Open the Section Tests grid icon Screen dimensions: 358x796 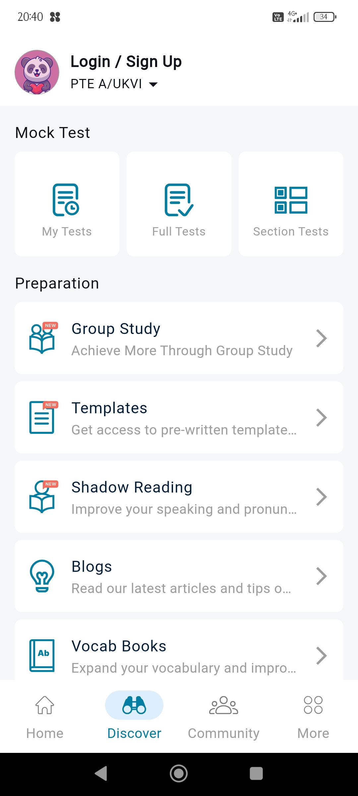tap(291, 200)
